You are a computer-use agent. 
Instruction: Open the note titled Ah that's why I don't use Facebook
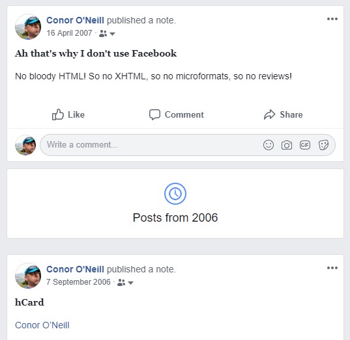click(x=96, y=53)
